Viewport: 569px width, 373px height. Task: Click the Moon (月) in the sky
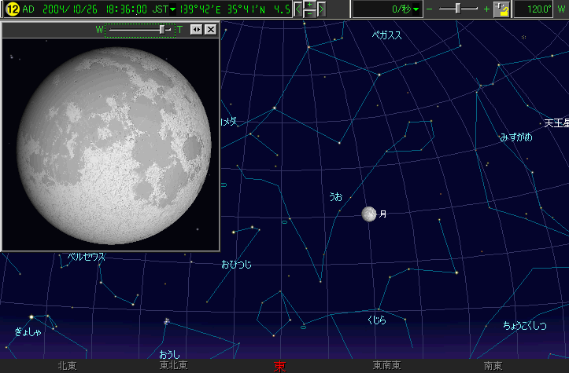click(368, 214)
